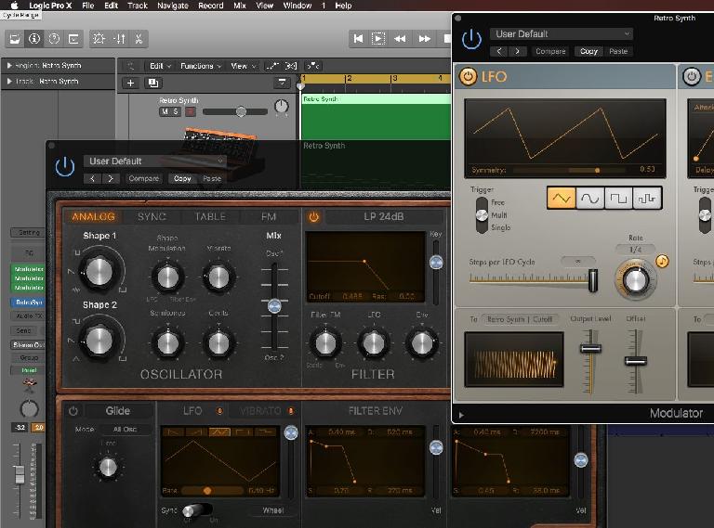714x528 pixels.
Task: Open the tracks View dropdown
Action: [x=244, y=66]
